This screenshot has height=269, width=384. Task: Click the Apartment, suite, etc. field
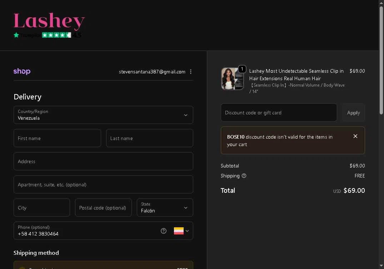[x=103, y=185]
